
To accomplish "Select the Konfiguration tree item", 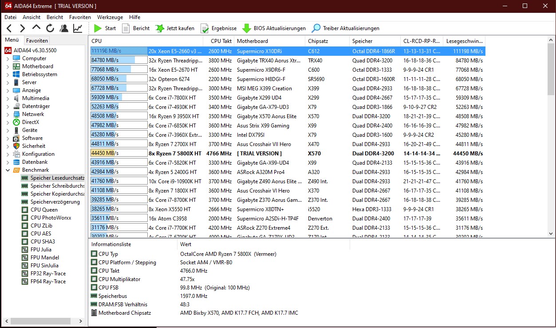I will click(x=33, y=154).
